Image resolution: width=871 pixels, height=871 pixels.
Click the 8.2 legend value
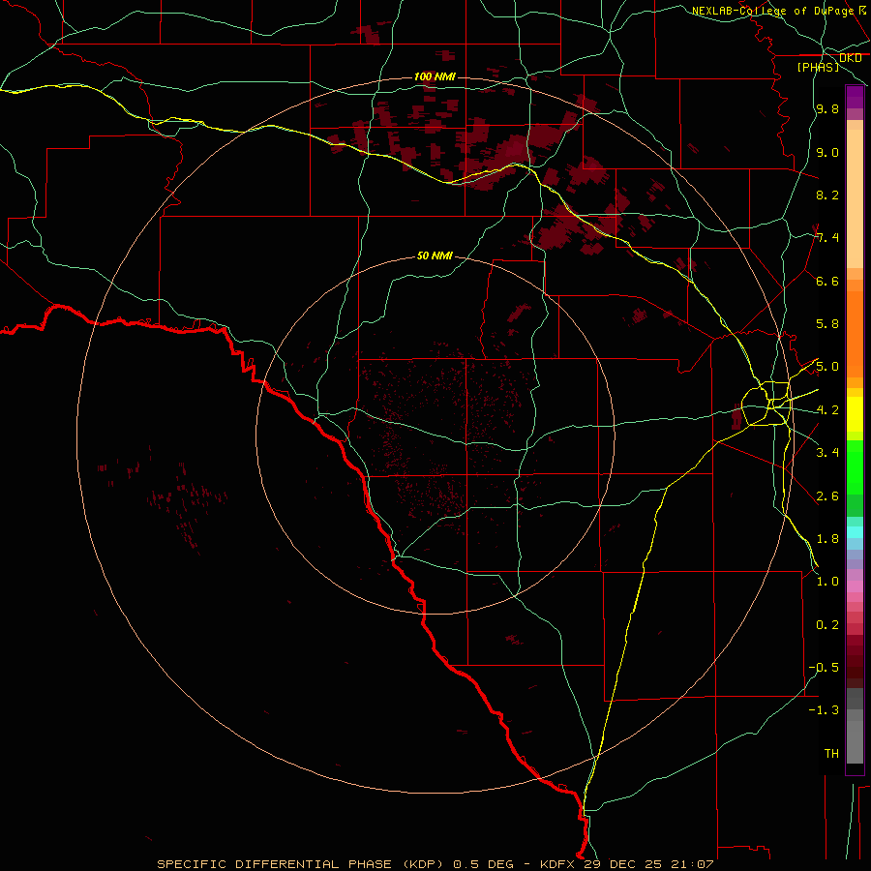827,195
